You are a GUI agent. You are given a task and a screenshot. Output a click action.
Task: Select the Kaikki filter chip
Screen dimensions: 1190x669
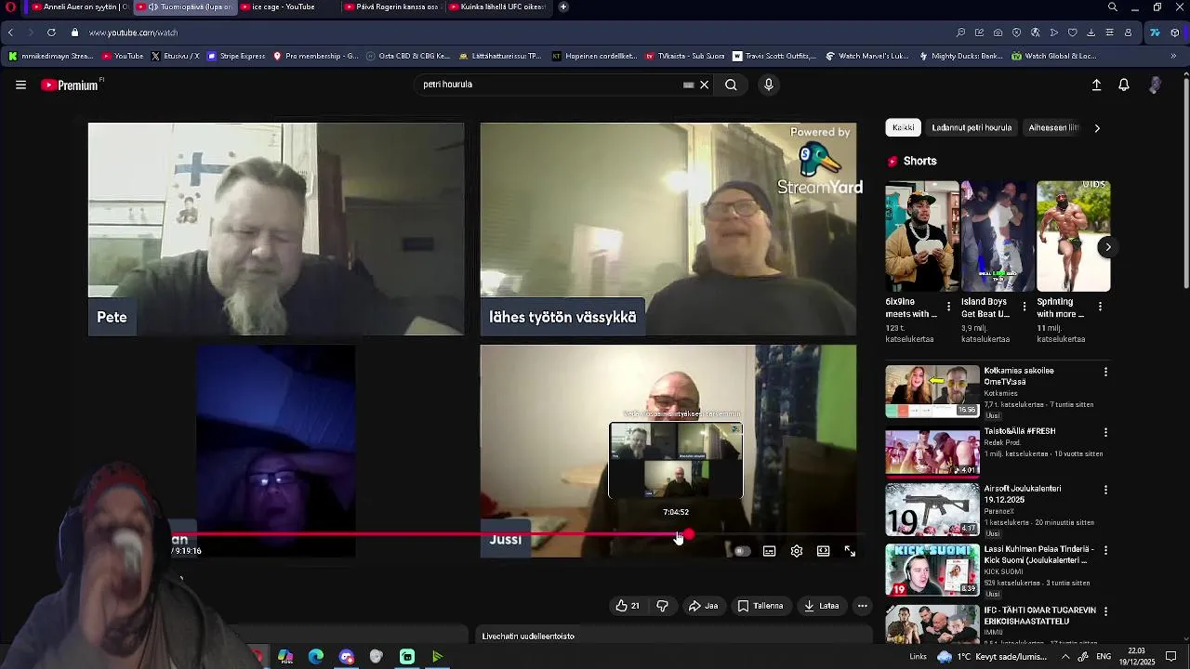pos(904,128)
